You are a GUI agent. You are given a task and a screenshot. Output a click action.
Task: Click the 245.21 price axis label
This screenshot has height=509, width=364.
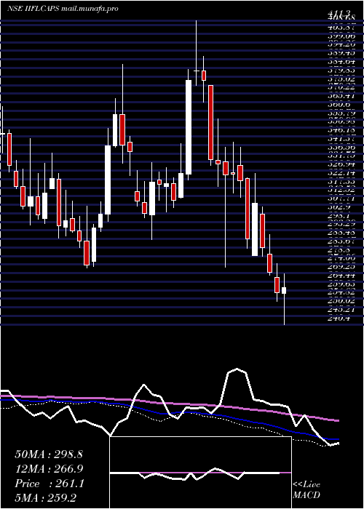(x=341, y=310)
